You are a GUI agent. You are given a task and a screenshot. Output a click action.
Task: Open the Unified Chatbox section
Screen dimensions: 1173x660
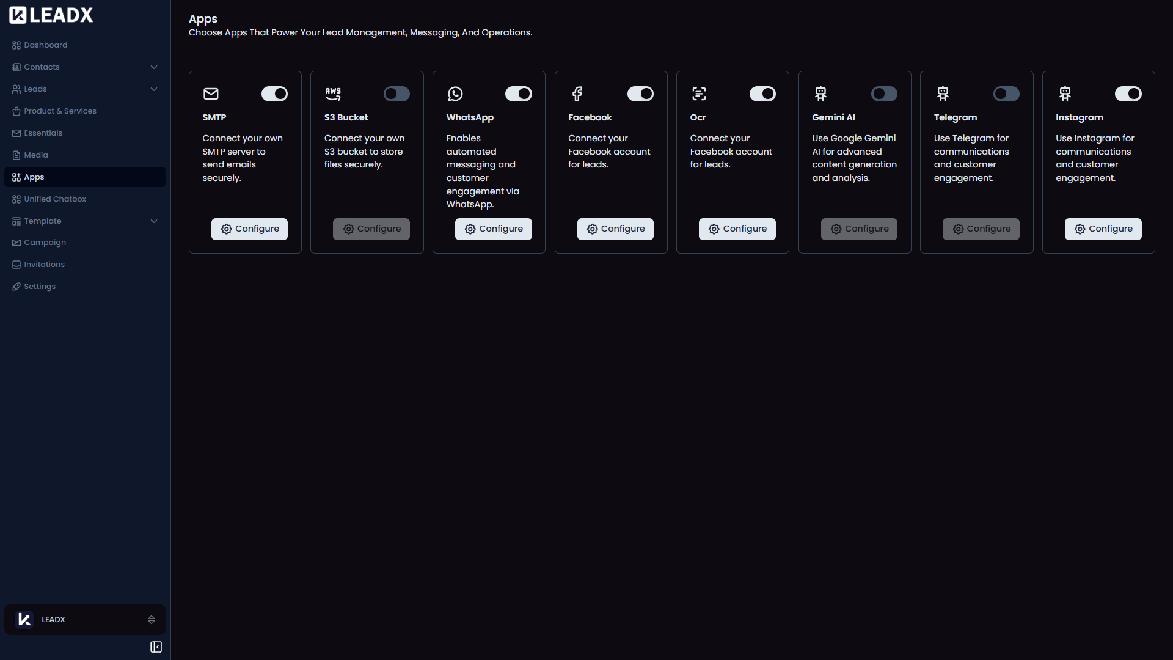point(55,199)
